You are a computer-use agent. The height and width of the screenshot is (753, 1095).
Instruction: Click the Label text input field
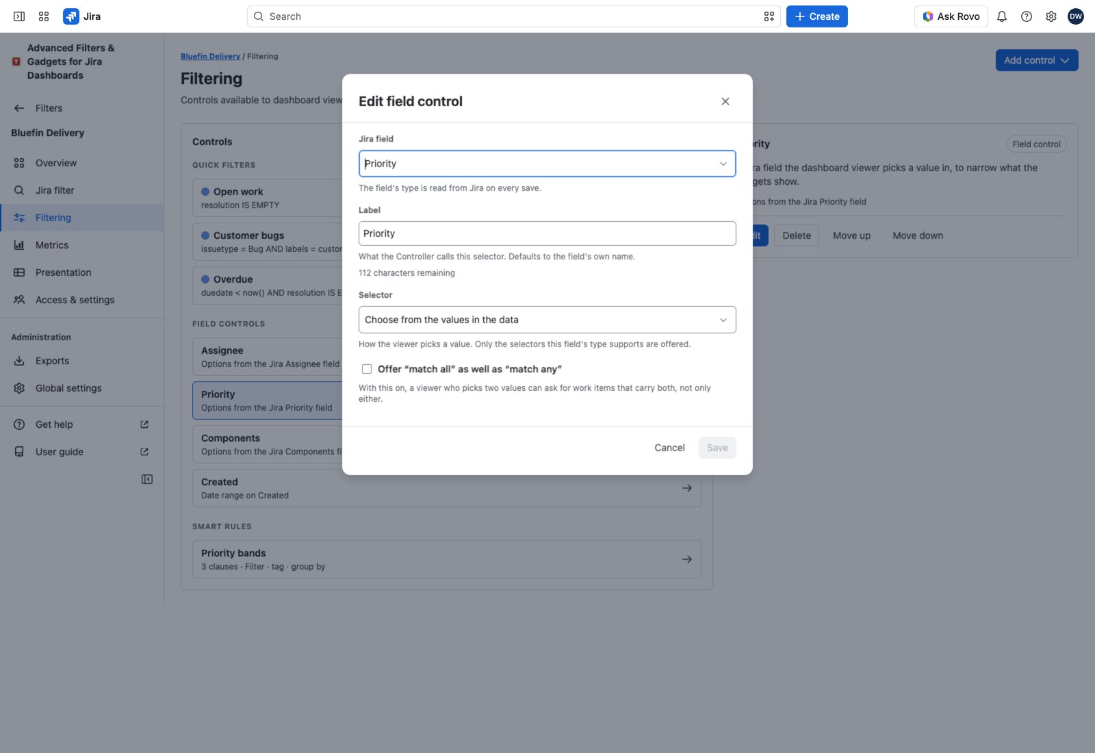(547, 233)
